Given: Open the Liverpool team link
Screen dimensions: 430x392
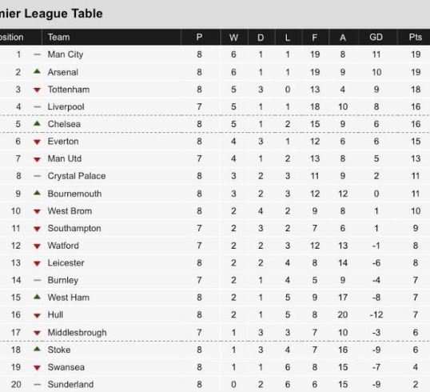Looking at the screenshot, I should pos(66,106).
